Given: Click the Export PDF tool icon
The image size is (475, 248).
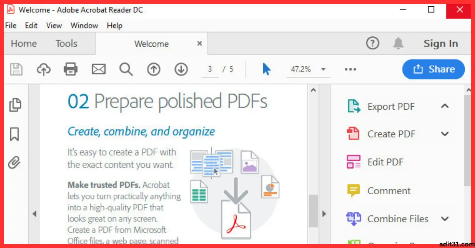Looking at the screenshot, I should 353,106.
